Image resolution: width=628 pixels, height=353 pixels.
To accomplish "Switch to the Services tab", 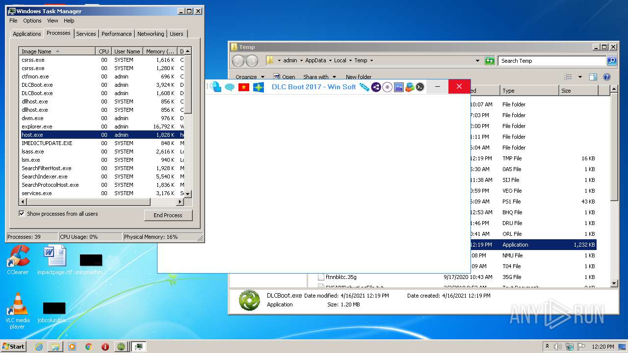I will coord(86,34).
